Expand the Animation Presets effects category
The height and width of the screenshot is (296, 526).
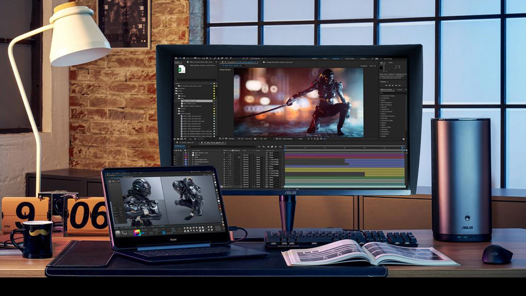pos(381,96)
